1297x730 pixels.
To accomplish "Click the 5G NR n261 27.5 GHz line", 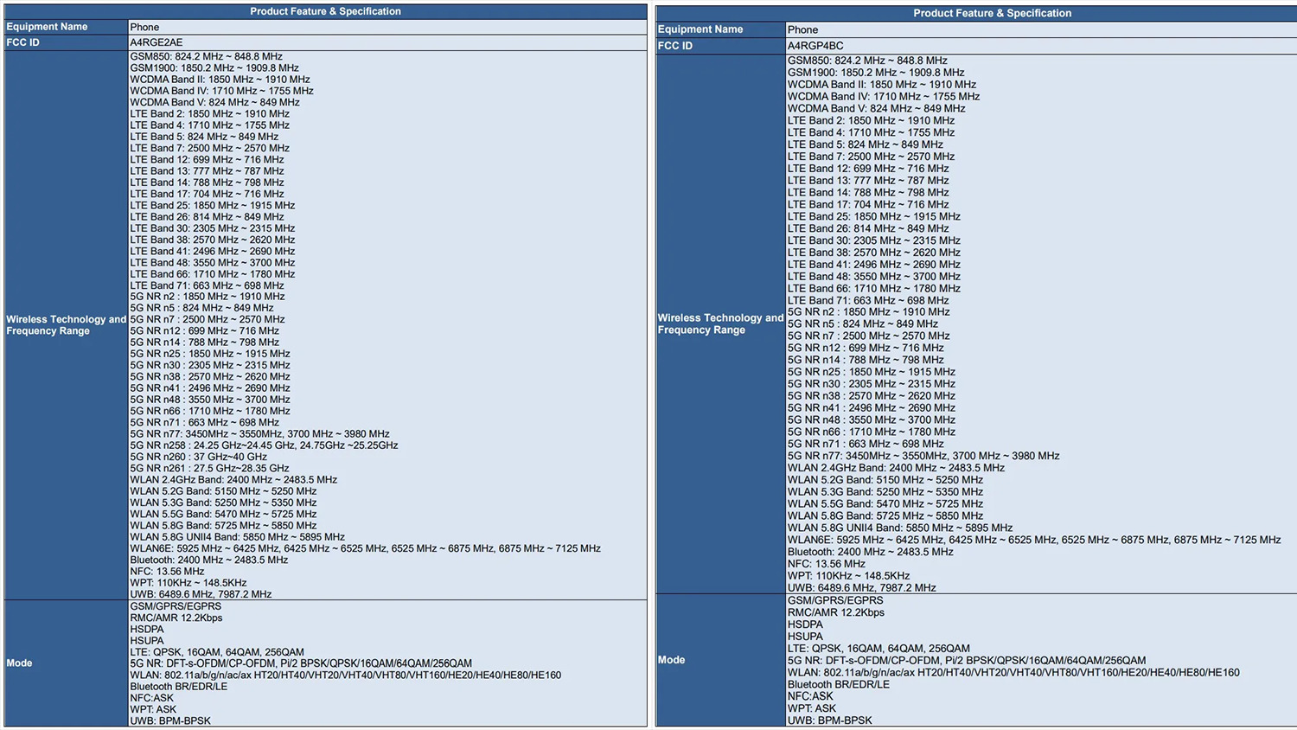I will pos(209,468).
